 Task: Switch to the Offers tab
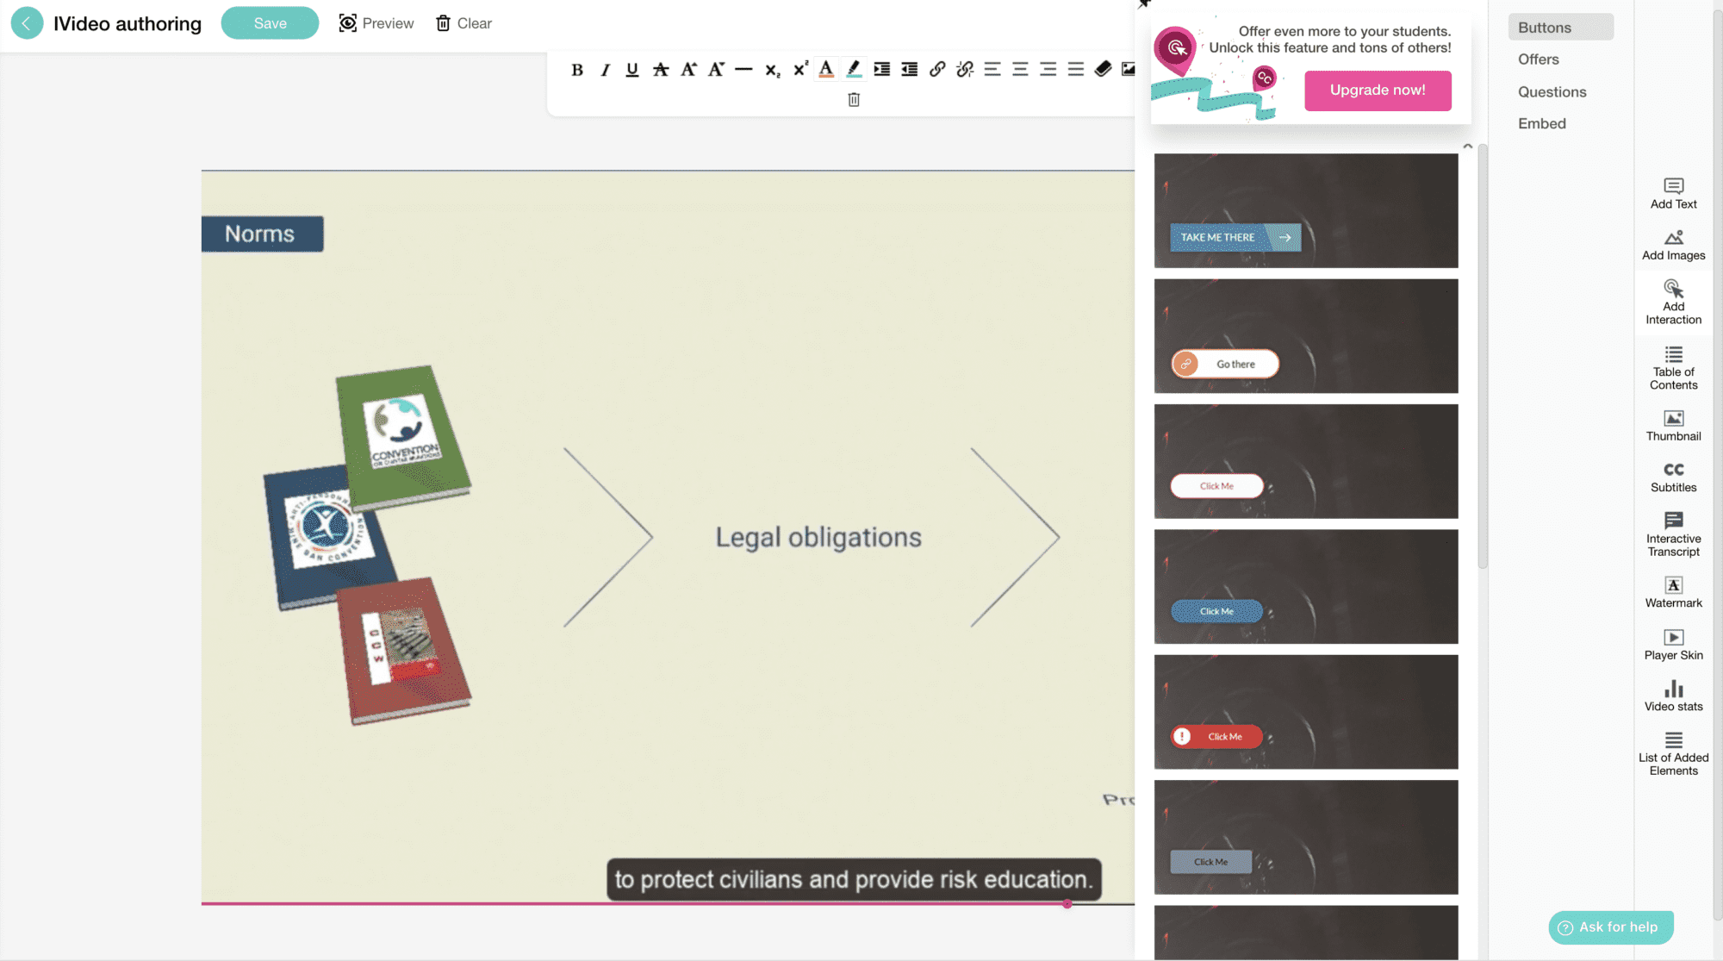pyautogui.click(x=1539, y=59)
